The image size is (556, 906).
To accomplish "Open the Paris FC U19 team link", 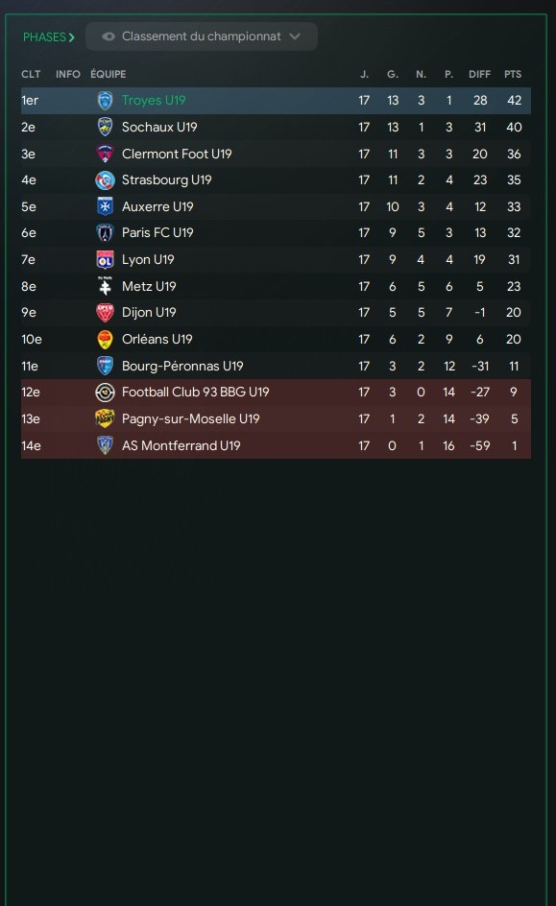I will point(157,233).
